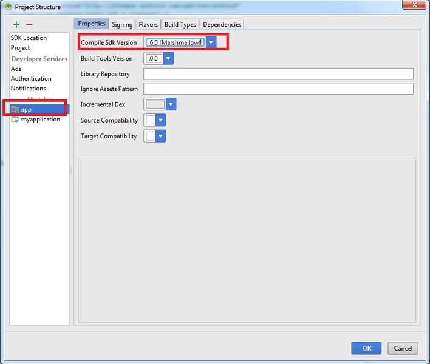Click the app module folder icon
Image resolution: width=430 pixels, height=364 pixels.
tap(15, 109)
